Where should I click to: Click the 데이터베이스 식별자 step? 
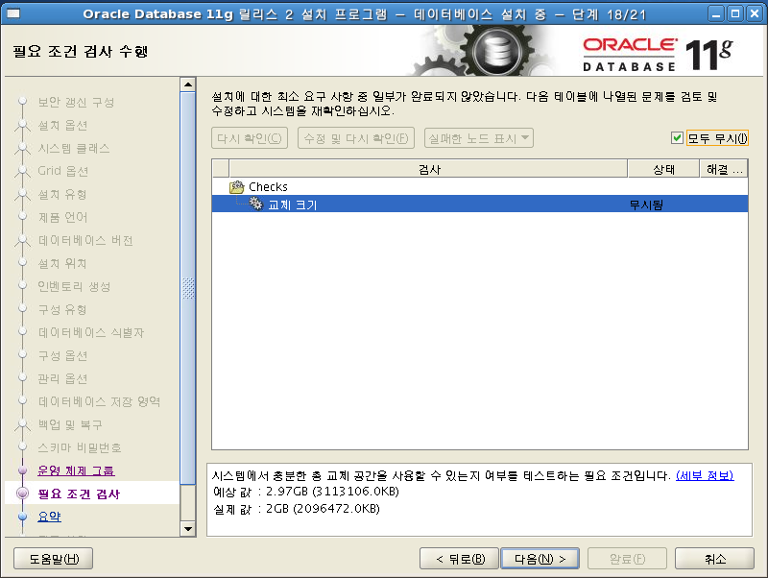(91, 332)
